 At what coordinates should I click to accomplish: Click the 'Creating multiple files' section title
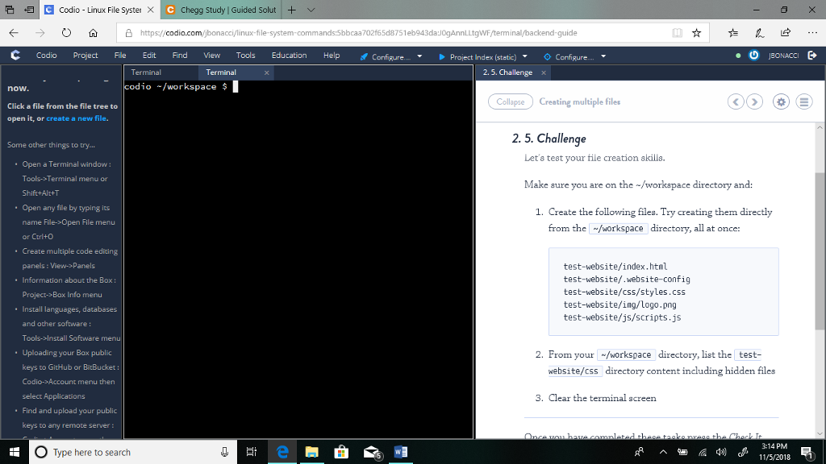tap(579, 101)
